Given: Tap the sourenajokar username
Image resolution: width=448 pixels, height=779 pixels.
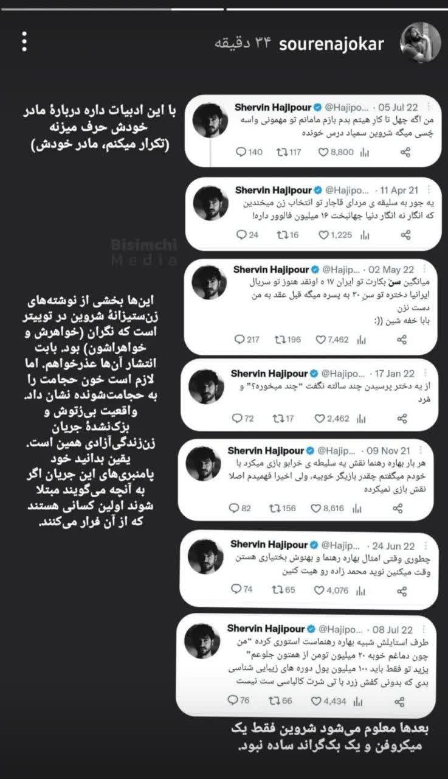Looking at the screenshot, I should [331, 44].
